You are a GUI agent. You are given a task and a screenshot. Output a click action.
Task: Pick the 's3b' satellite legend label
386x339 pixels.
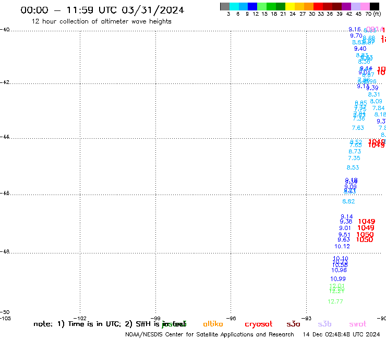[x=324, y=324]
